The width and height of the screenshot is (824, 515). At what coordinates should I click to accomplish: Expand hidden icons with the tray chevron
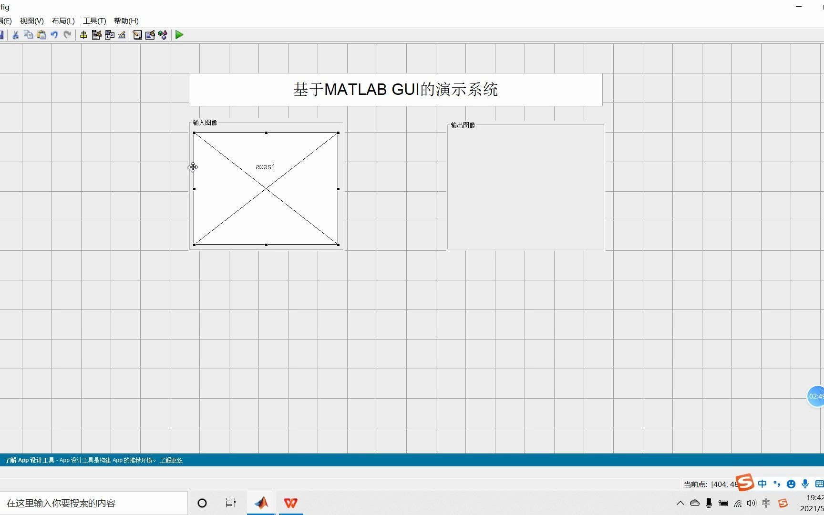(x=681, y=503)
